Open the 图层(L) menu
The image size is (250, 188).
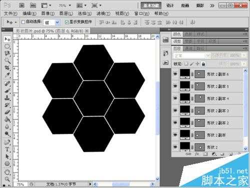(x=66, y=13)
